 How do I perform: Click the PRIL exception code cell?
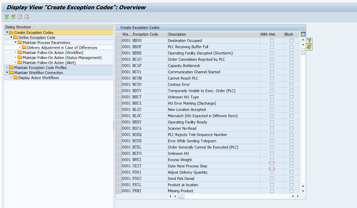click(150, 185)
